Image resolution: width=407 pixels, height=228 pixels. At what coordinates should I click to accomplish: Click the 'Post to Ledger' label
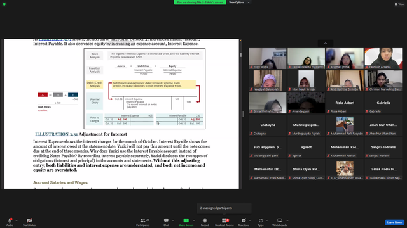click(95, 119)
